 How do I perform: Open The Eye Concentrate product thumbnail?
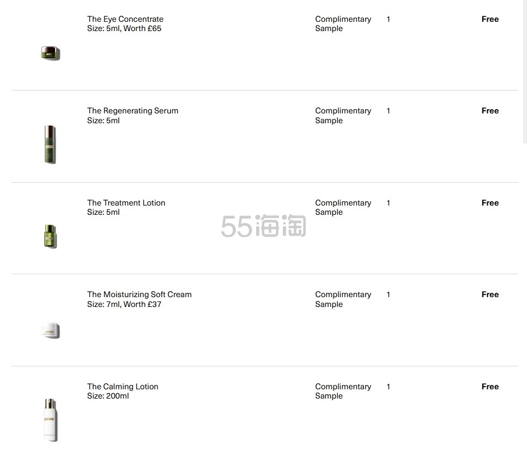point(51,53)
